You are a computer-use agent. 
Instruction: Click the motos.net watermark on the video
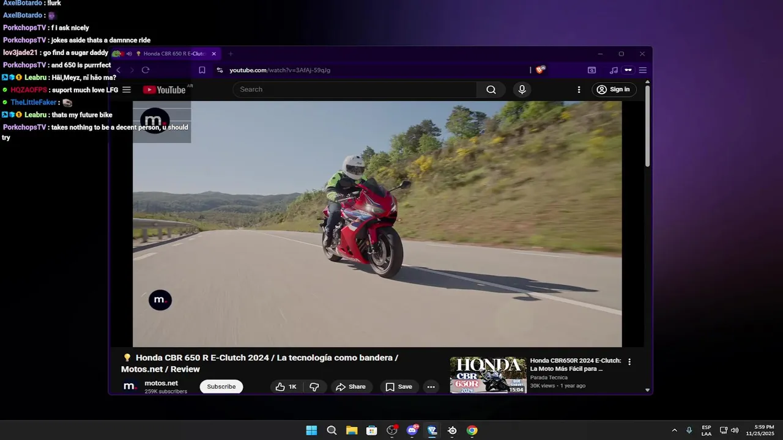click(160, 300)
